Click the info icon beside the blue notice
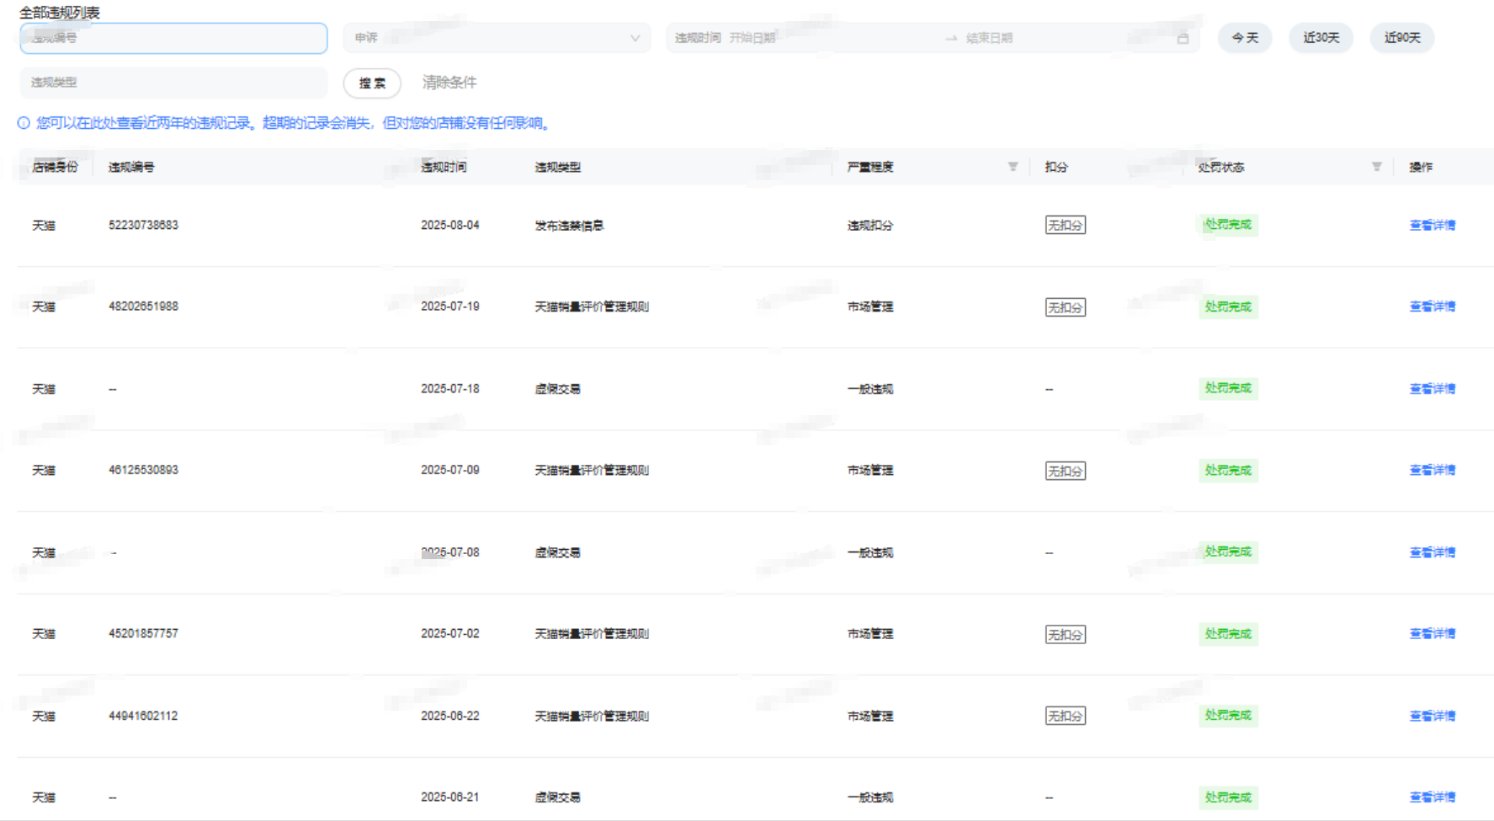The width and height of the screenshot is (1494, 821). 24,124
